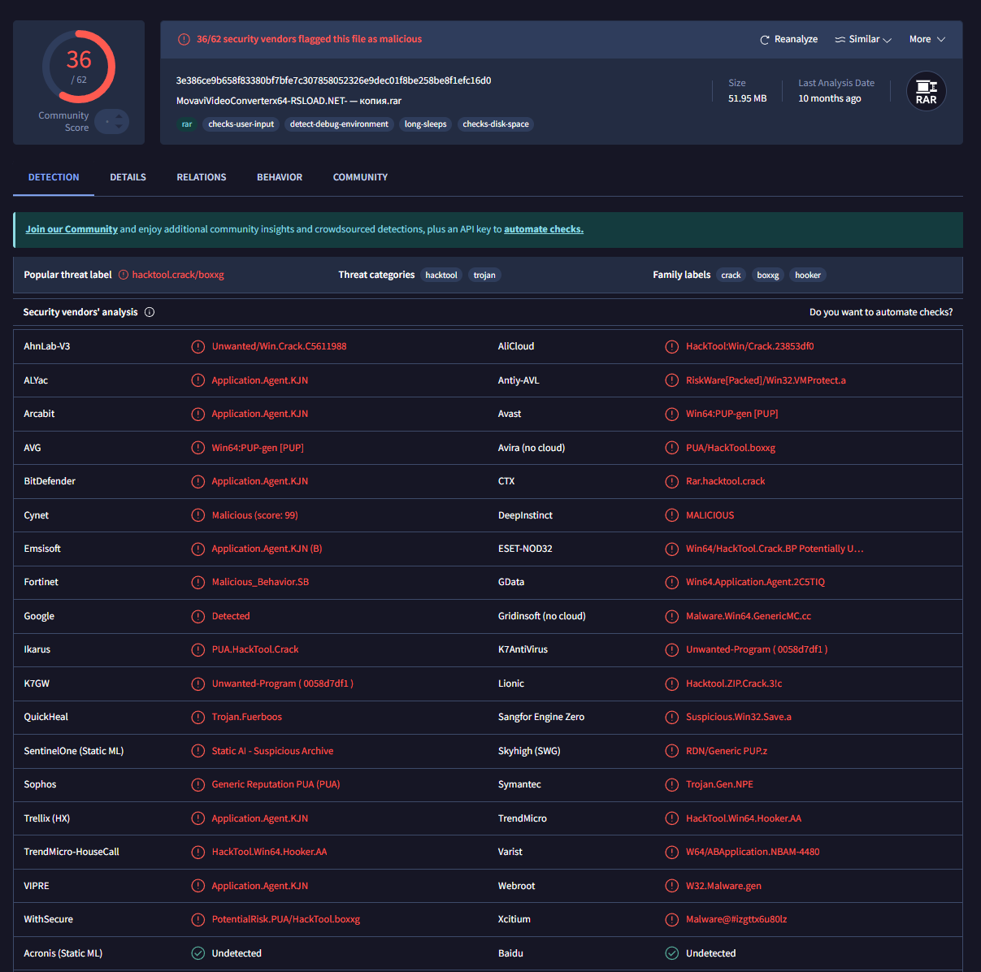981x972 pixels.
Task: Click the alert icon for TrendMicro result
Action: [672, 818]
